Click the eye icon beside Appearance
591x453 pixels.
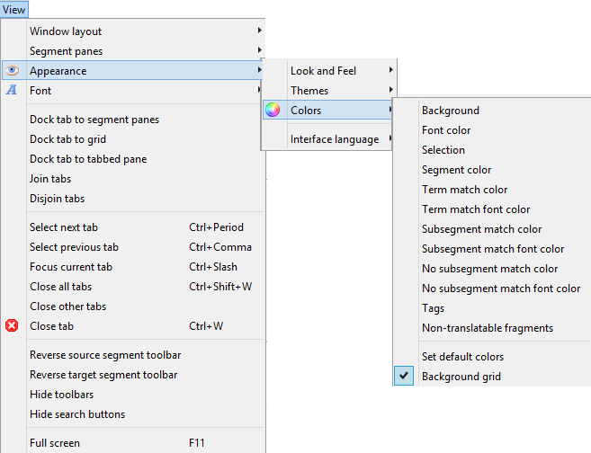[12, 71]
